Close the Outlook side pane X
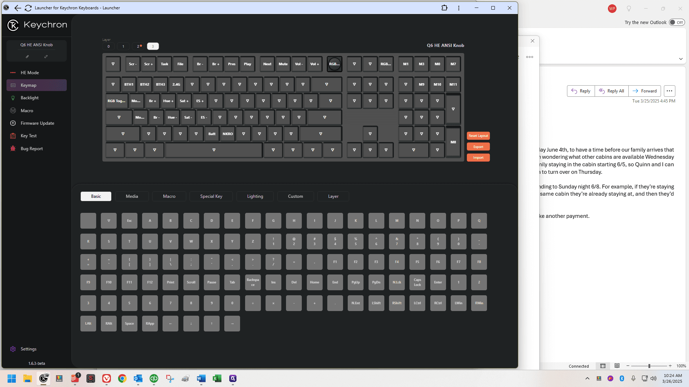Image resolution: width=689 pixels, height=387 pixels. [x=533, y=41]
